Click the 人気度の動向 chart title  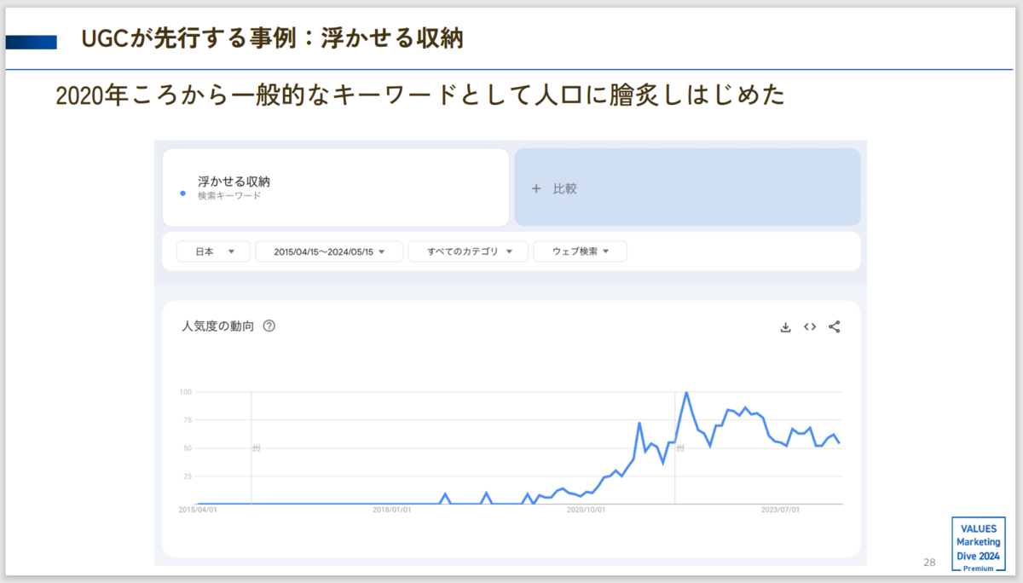[218, 326]
